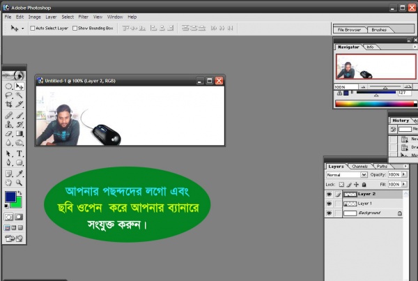
Task: Select the Eraser tool
Action: [9, 133]
